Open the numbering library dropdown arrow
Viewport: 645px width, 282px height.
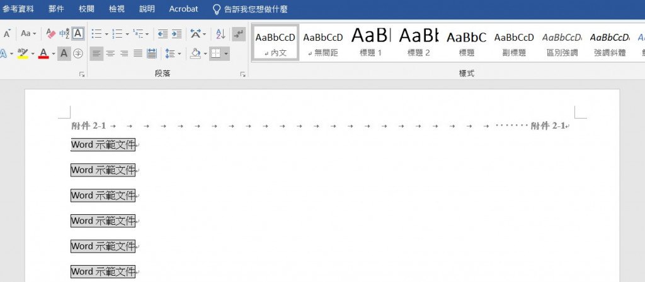[127, 34]
